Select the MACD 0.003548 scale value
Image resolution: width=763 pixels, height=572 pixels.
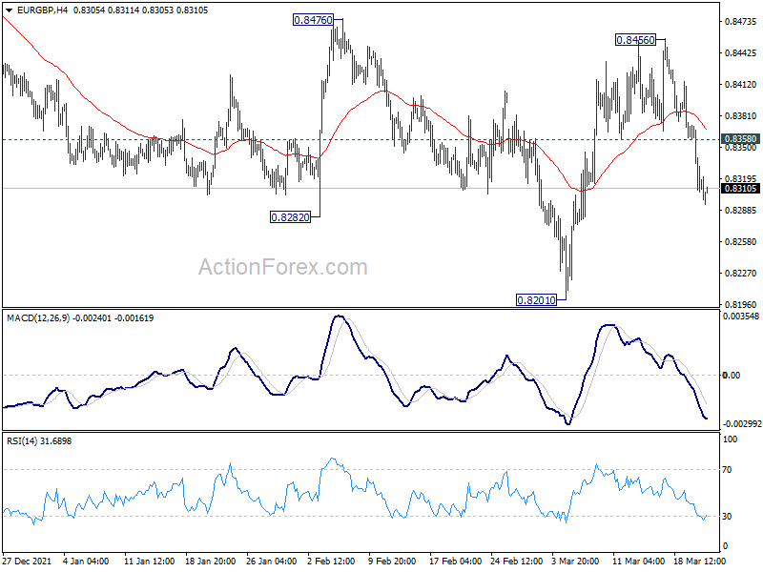pos(741,317)
